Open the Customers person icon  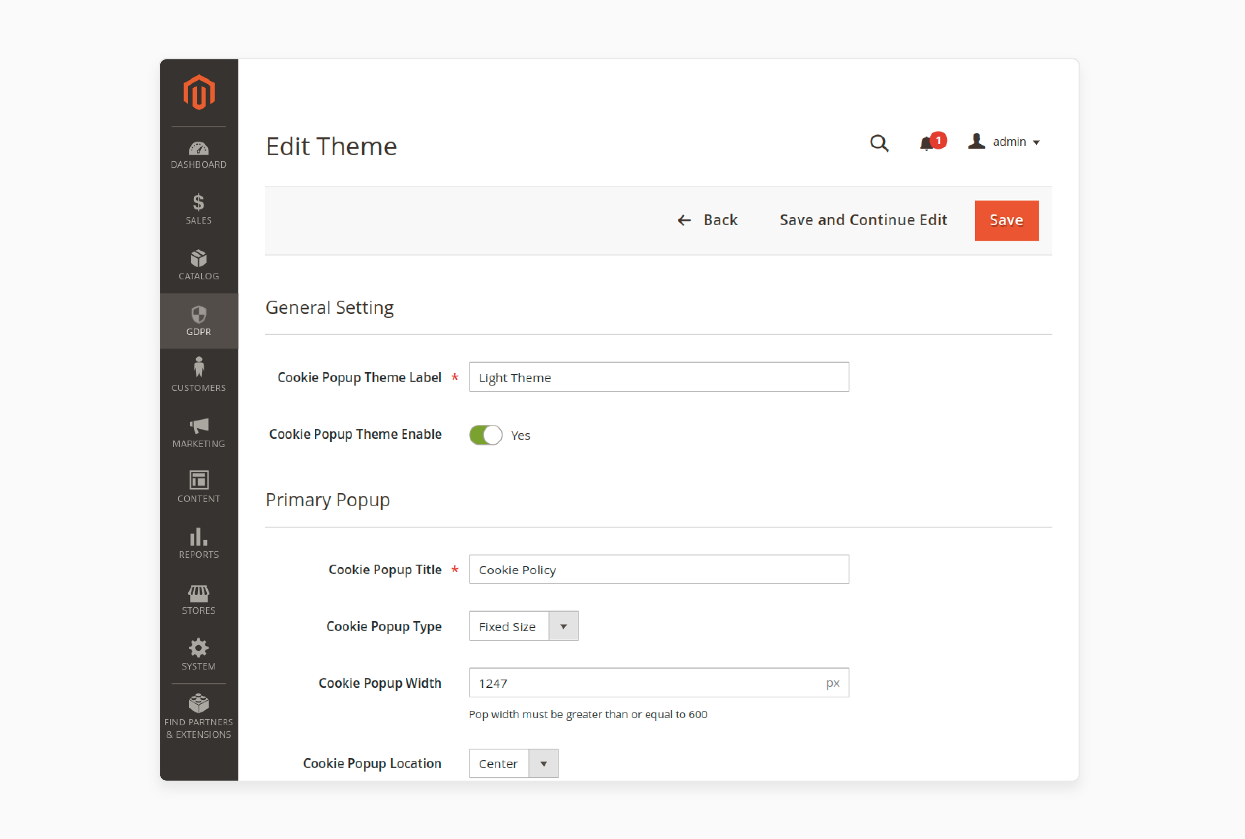pos(199,367)
